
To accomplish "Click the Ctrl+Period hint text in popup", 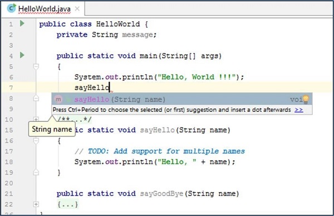I will [x=171, y=110].
